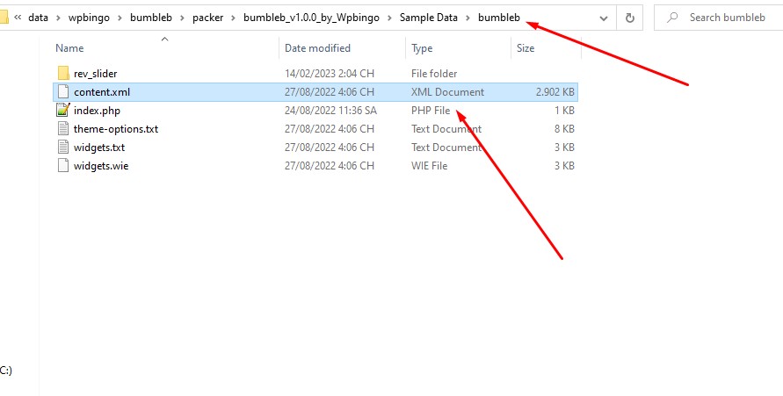The height and width of the screenshot is (396, 783).
Task: Select the theme-options.txt file name
Action: 116,129
